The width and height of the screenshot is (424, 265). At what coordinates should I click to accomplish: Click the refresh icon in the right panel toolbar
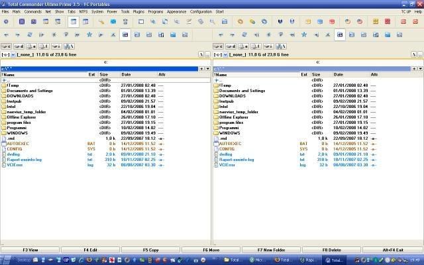point(244,34)
